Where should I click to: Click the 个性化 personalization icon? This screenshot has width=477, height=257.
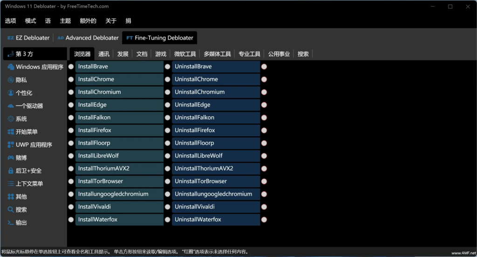coord(11,93)
